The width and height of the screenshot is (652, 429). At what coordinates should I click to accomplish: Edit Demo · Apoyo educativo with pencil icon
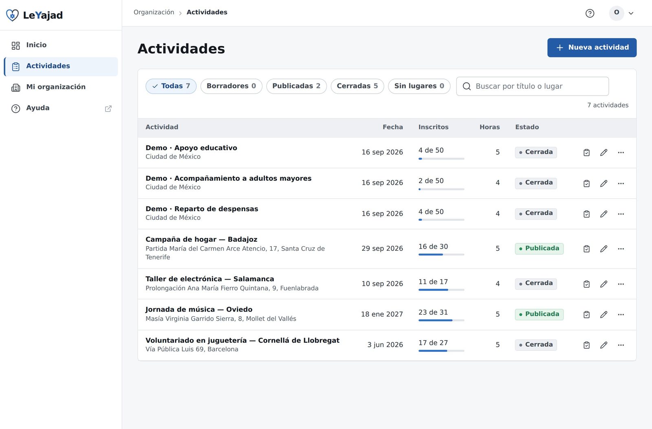pyautogui.click(x=604, y=152)
